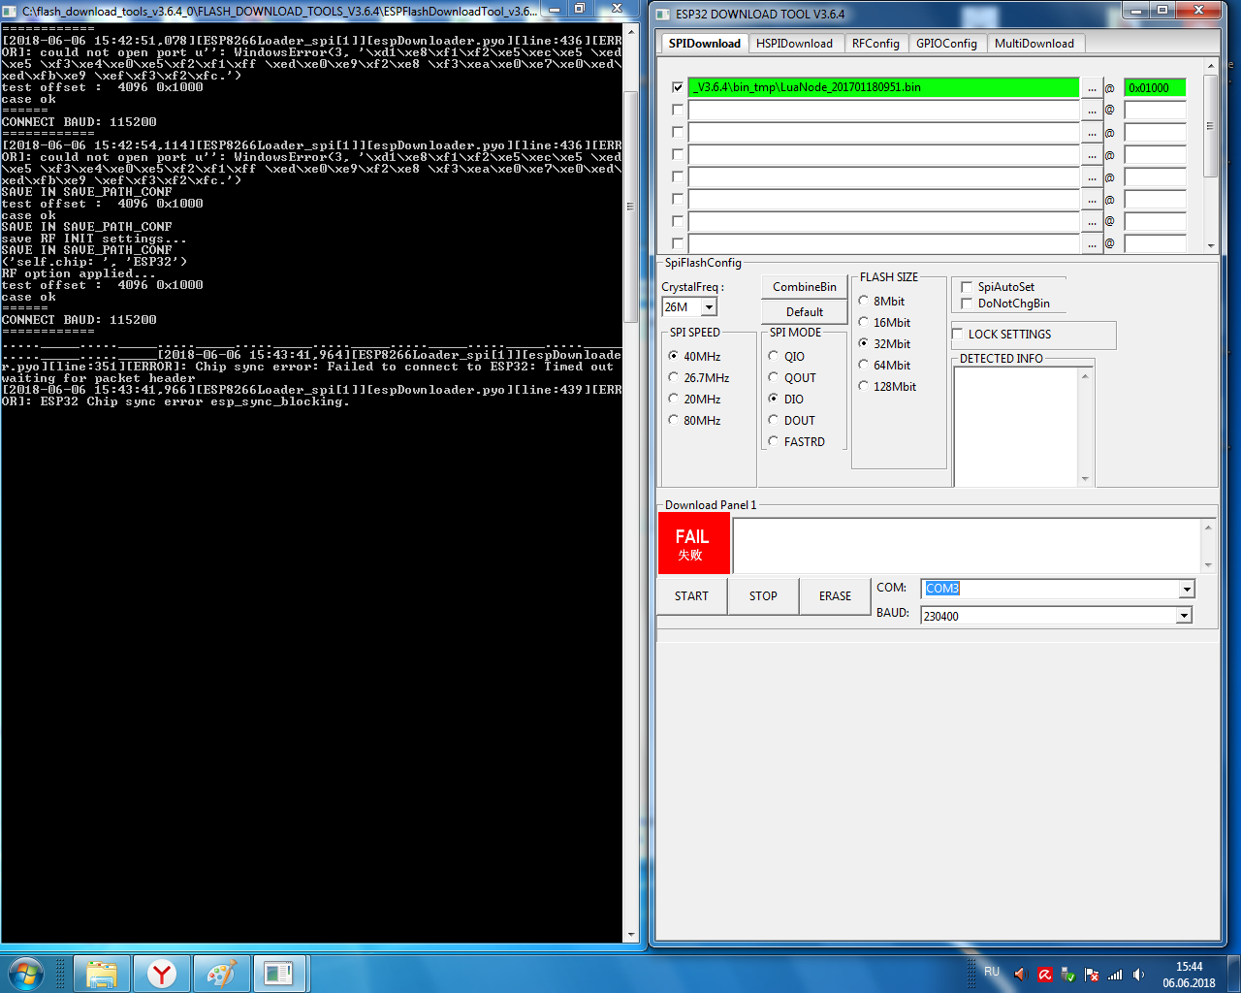Click the RU input language indicator
Viewport: 1241px width, 993px height.
click(x=992, y=972)
